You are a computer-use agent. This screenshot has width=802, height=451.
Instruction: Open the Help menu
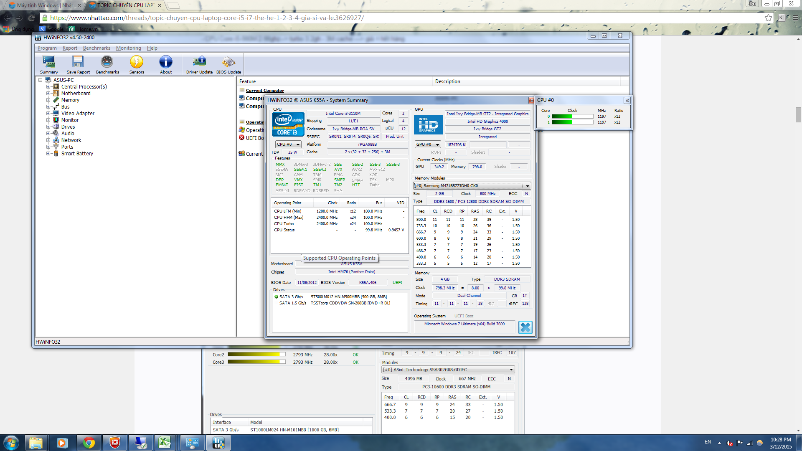pyautogui.click(x=152, y=48)
